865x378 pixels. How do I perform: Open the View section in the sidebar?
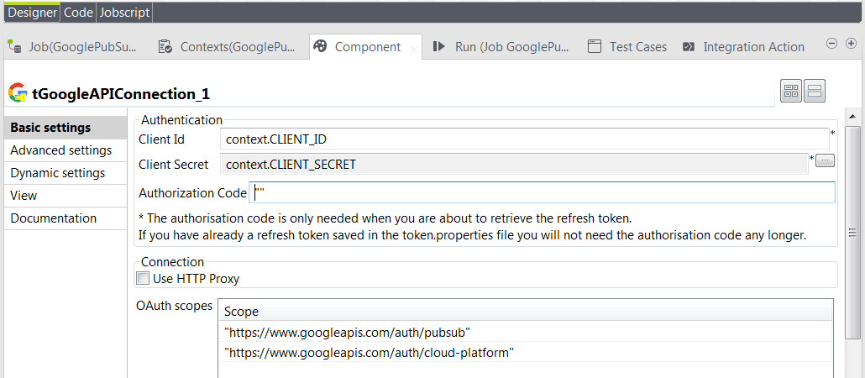[66, 196]
